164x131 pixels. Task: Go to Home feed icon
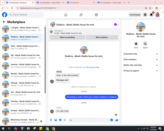click(66, 15)
